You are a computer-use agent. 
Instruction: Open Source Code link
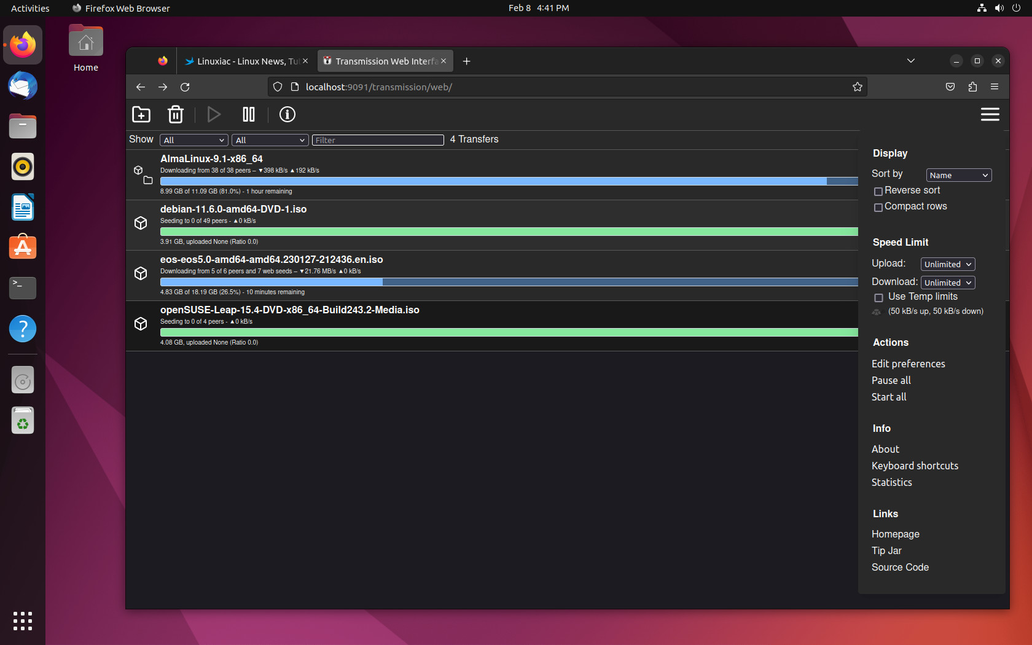tap(900, 567)
